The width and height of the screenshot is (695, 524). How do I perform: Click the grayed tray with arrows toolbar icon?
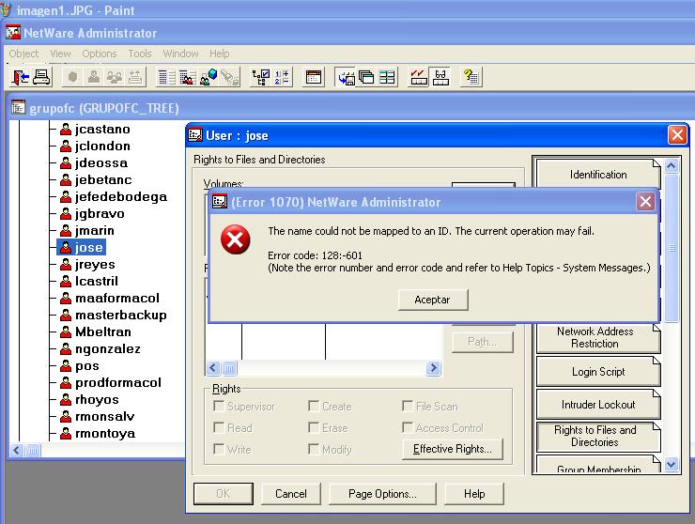135,77
